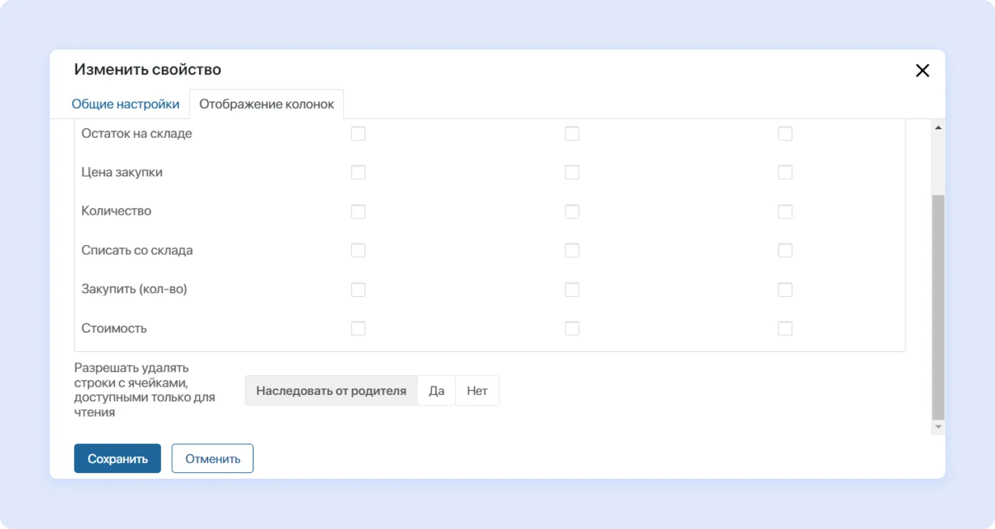Toggle last checkbox in Стоимость row
The image size is (995, 529).
pos(785,328)
